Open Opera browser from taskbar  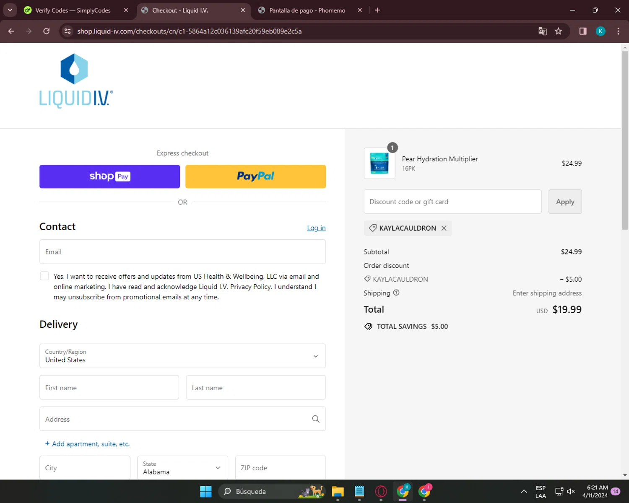(381, 491)
